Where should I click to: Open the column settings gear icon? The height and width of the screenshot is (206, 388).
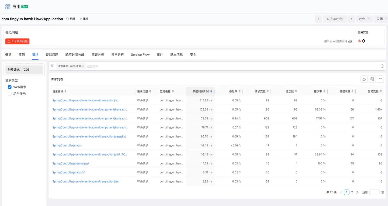372,79
